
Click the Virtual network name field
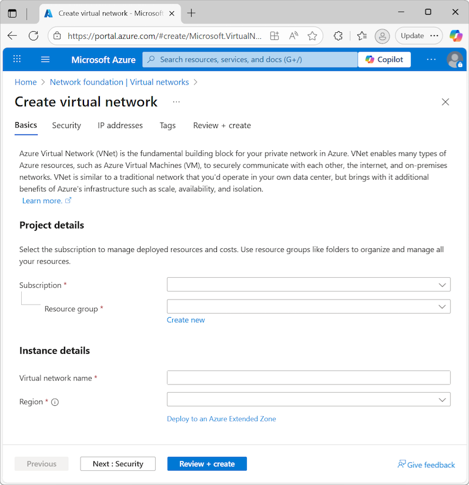tap(309, 378)
